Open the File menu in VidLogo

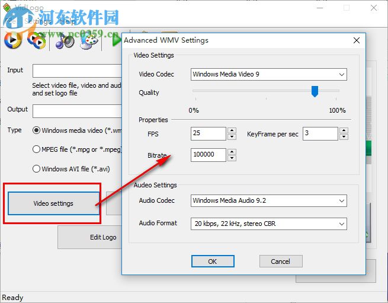tap(11, 21)
